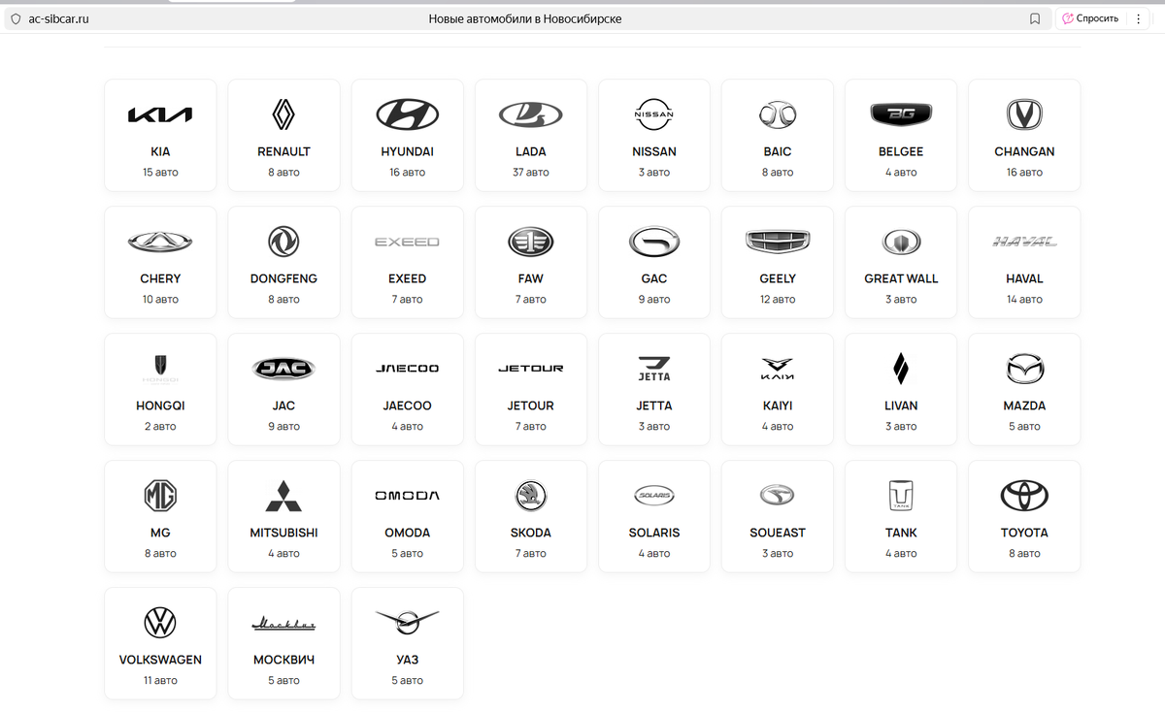Click the Changan V logo
Screen dimensions: 1165x712
click(x=1024, y=114)
